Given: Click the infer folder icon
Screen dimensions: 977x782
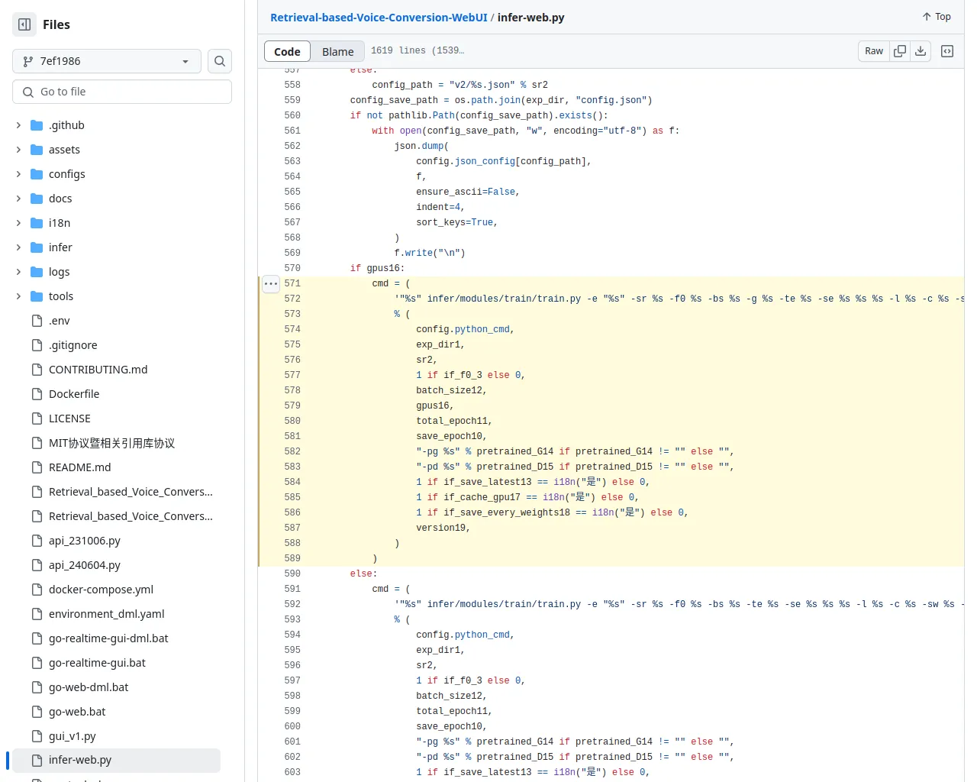Looking at the screenshot, I should [x=37, y=247].
